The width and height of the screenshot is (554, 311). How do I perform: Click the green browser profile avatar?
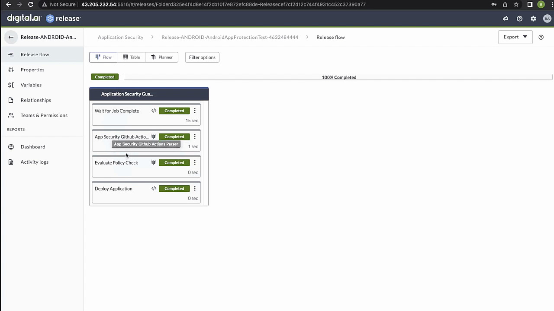(541, 4)
